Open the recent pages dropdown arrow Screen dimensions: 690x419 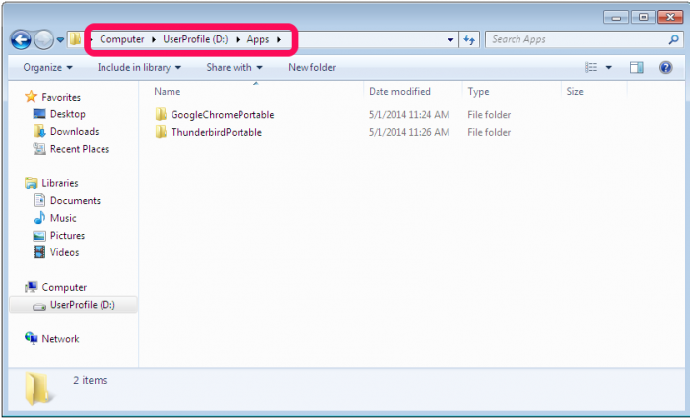coord(60,40)
